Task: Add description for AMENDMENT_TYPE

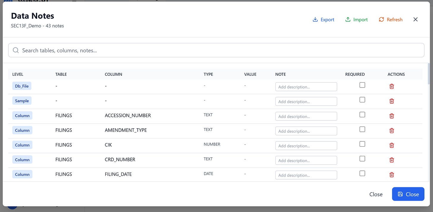Action: [306, 131]
